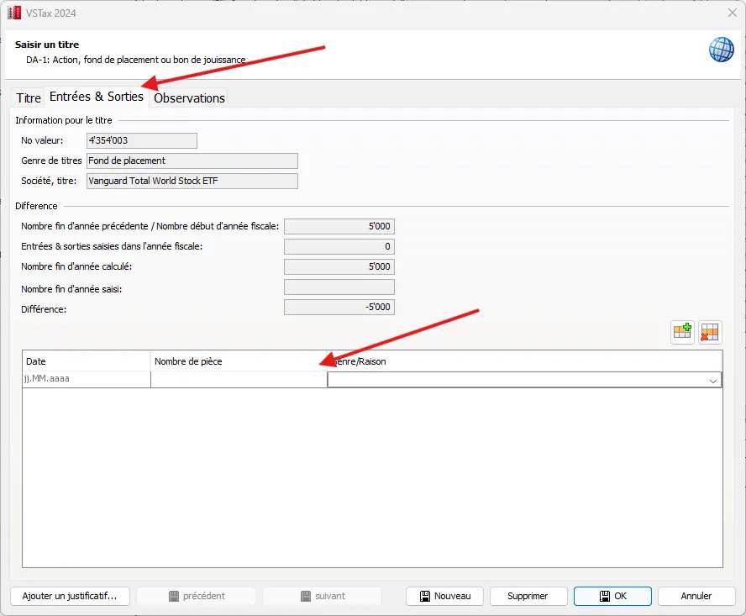
Task: Click the globe icon in header
Action: pos(721,50)
